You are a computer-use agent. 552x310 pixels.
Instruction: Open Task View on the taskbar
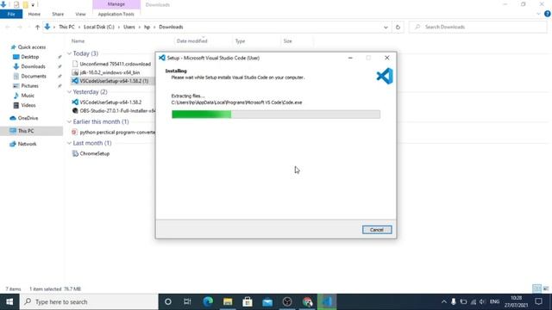[187, 301]
